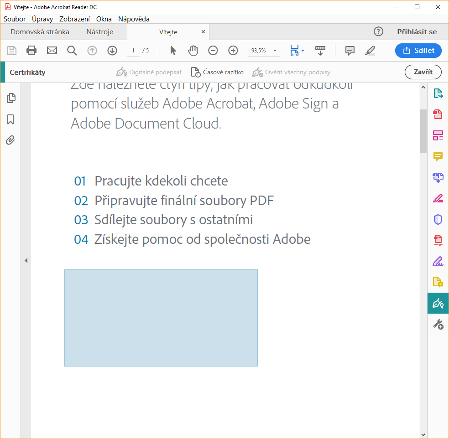449x439 pixels.
Task: Select the Vítejte document tab
Action: coord(168,32)
